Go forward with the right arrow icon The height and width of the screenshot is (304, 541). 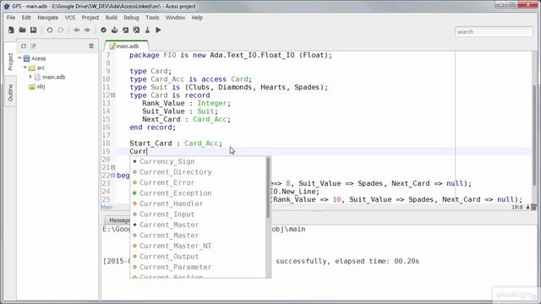tap(88, 30)
